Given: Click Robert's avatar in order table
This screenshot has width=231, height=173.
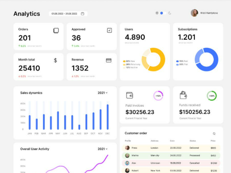Looking at the screenshot, I should 127,170.
